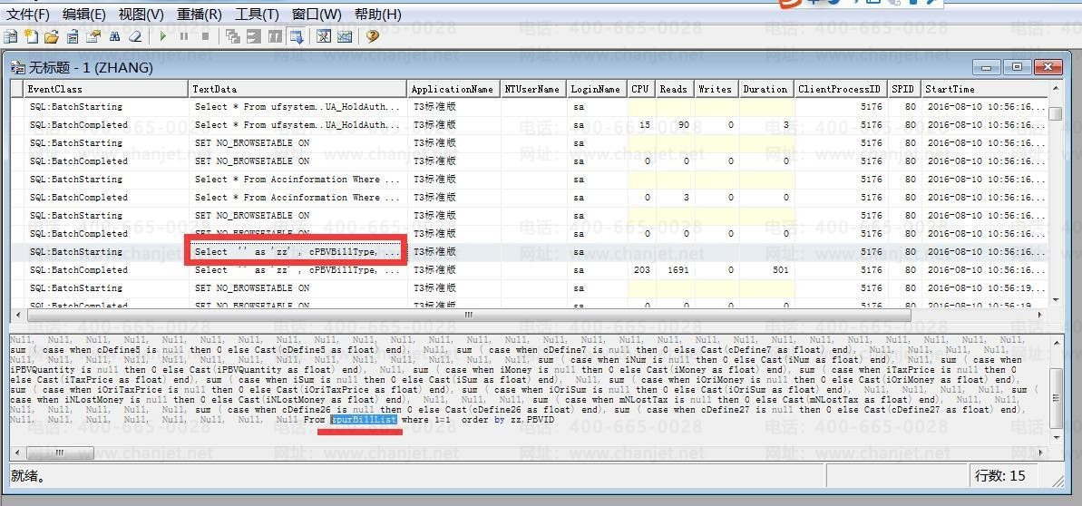Viewport: 1082px width, 506px height.
Task: Click the New Trace toolbar icon
Action: coord(11,37)
